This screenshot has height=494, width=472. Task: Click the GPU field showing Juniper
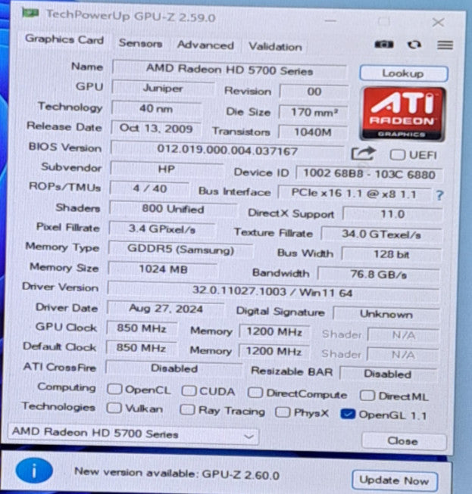(163, 89)
